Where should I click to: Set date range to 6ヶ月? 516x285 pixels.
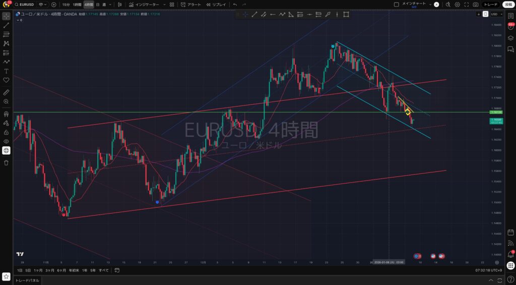pyautogui.click(x=61, y=270)
